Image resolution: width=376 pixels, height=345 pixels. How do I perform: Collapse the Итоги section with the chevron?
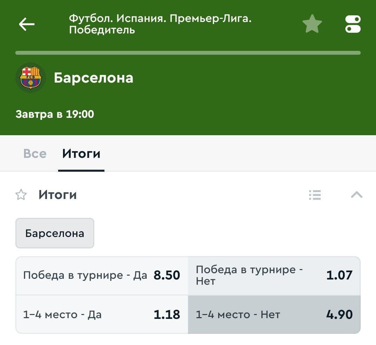[357, 195]
